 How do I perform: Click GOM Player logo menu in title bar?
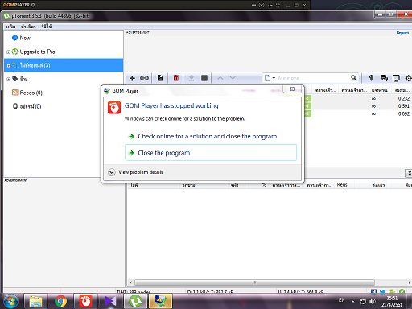point(19,5)
